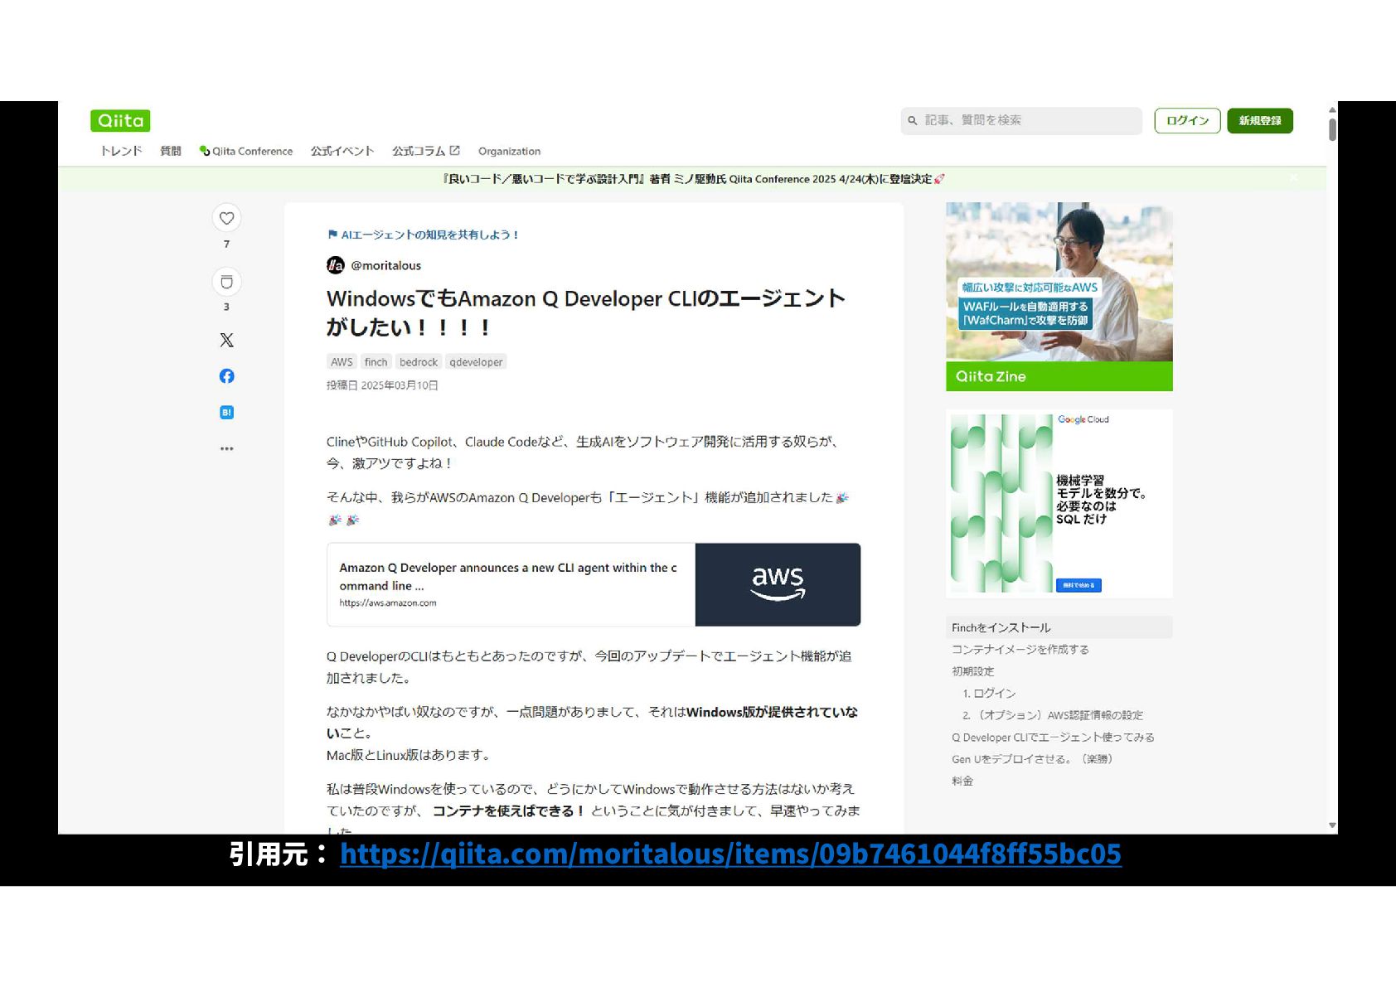Open the Google Cloud SQL ad

click(x=1059, y=503)
